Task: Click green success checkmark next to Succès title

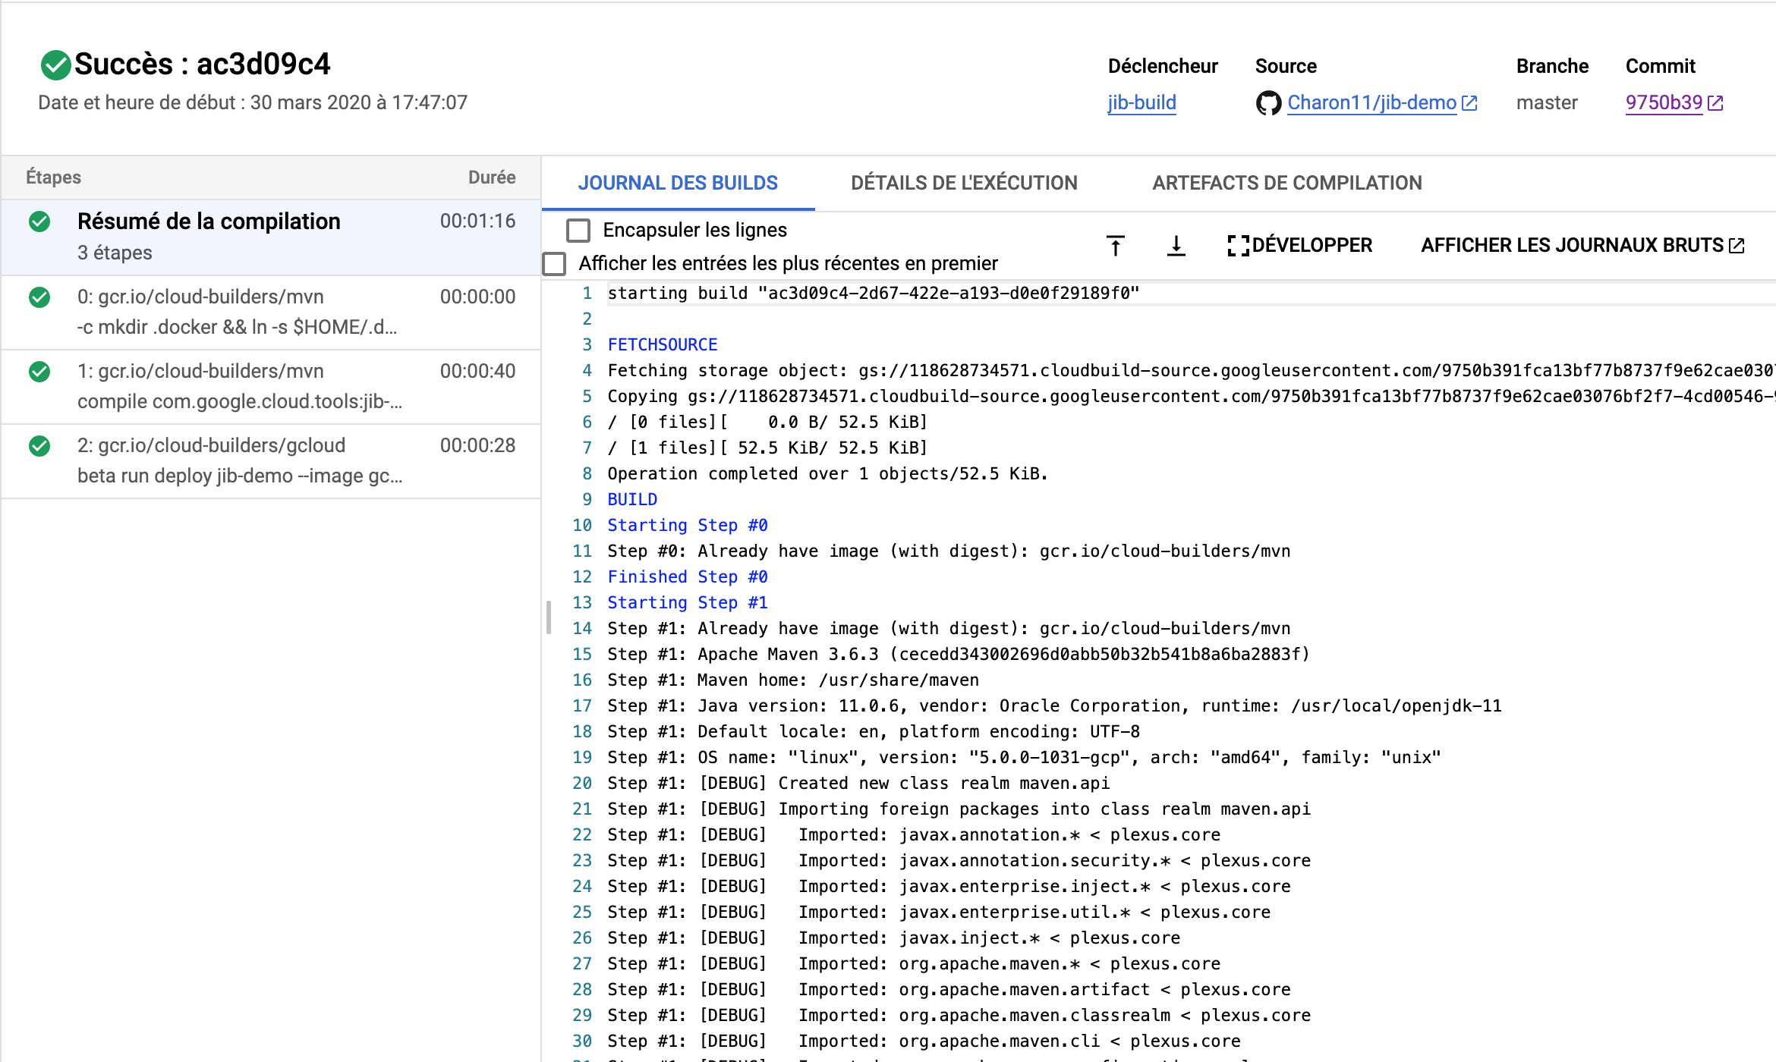Action: [55, 65]
